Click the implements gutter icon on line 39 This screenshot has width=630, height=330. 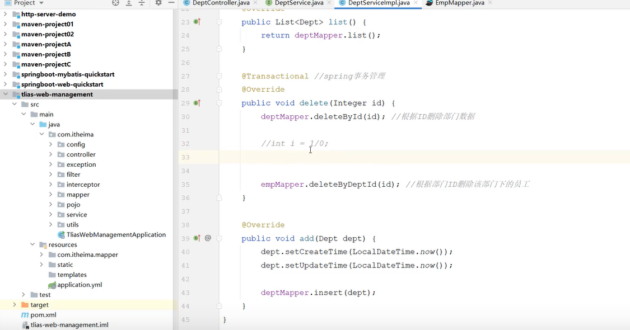coord(197,238)
